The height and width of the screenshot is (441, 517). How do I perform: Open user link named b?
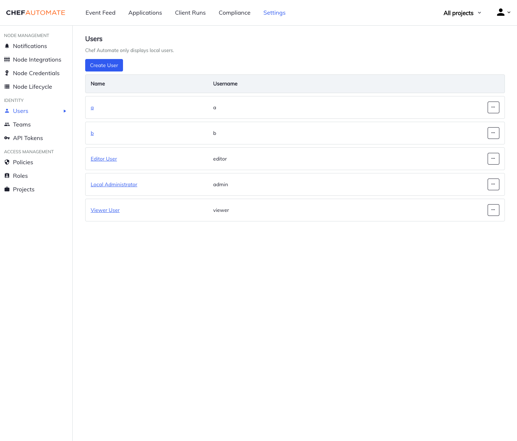[92, 133]
